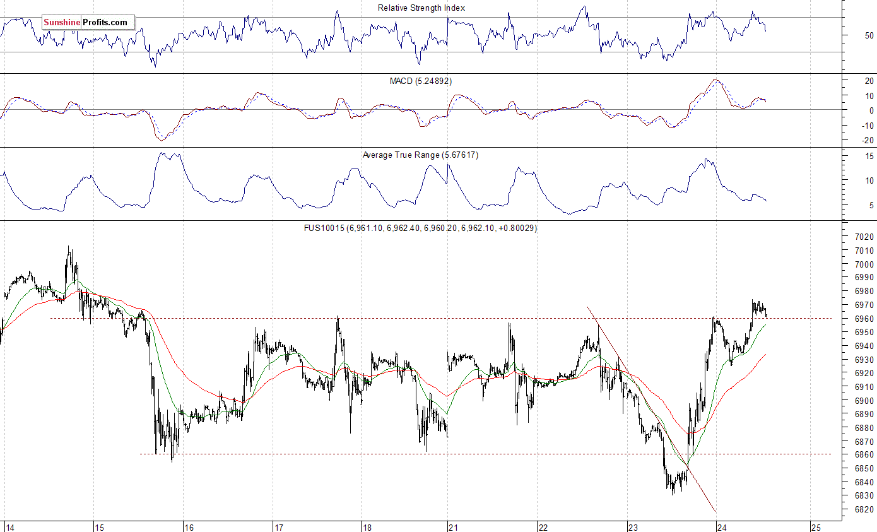The width and height of the screenshot is (877, 532).
Task: Click price axis label 6860
Action: pyautogui.click(x=864, y=455)
